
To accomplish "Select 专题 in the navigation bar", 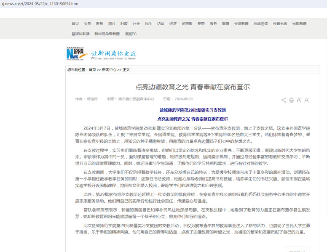I will click(201, 24).
